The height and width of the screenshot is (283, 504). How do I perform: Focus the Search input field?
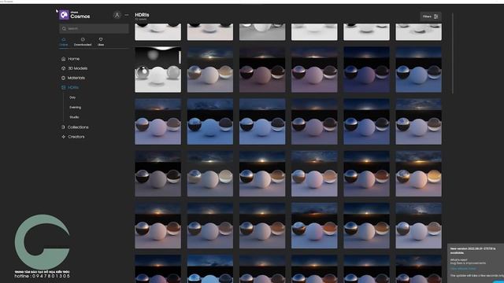pos(94,28)
